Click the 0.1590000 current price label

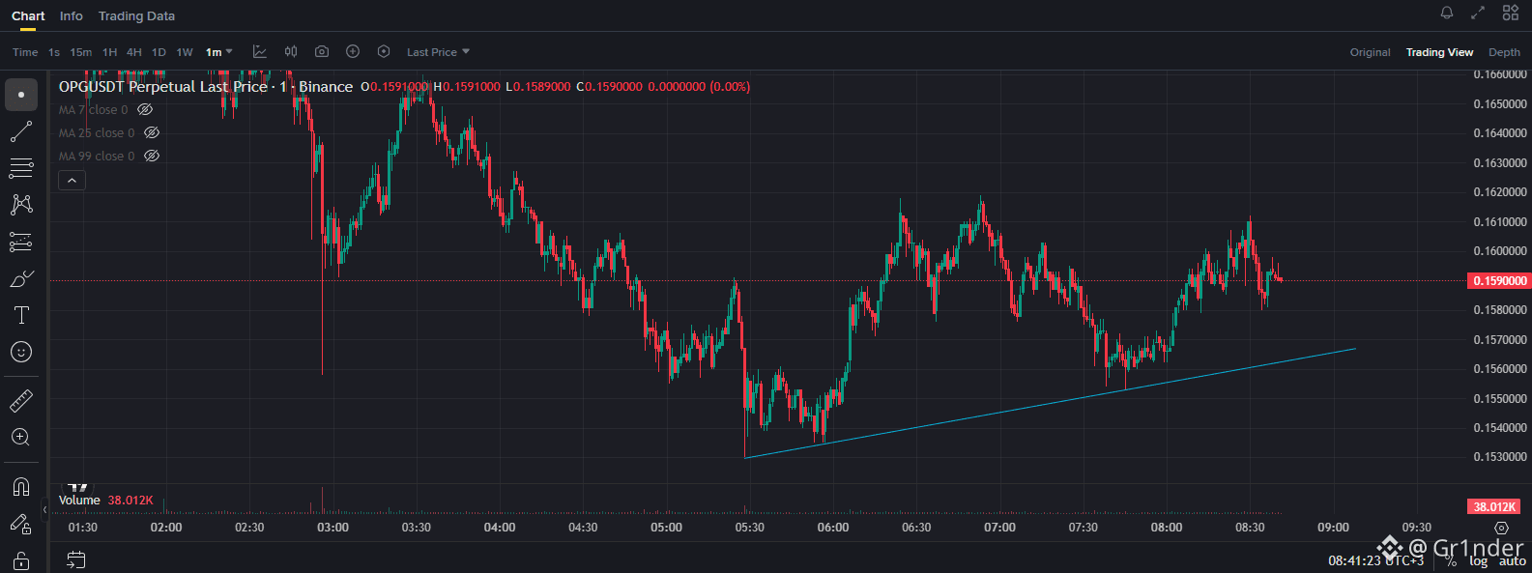point(1499,281)
